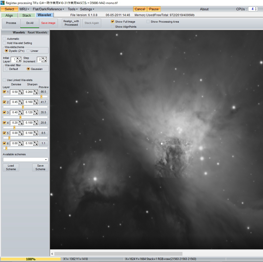Click the Step Increment spinner arrows
Viewport: 263px width, 262px height.
pyautogui.click(x=44, y=60)
